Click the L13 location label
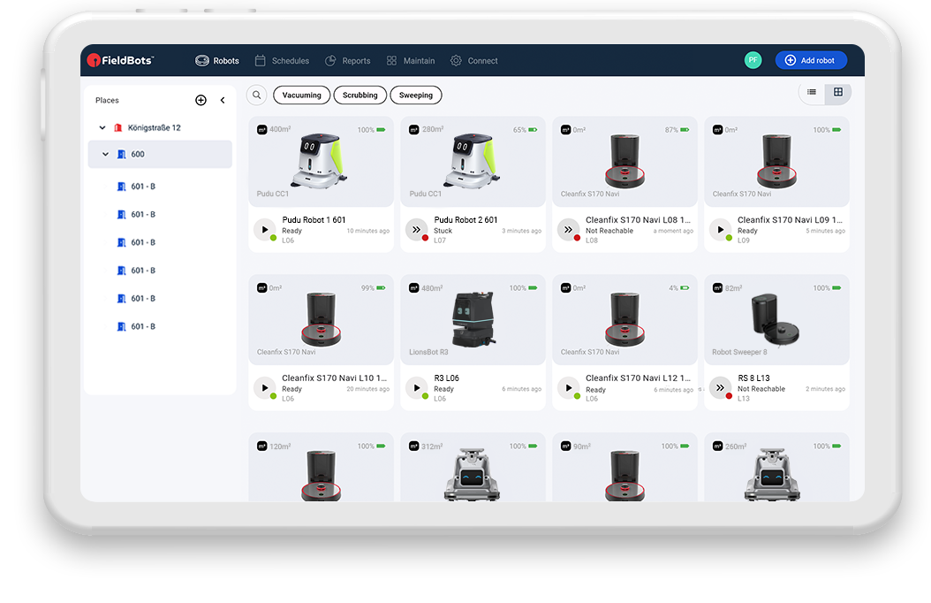This screenshot has width=931, height=603. [x=744, y=399]
